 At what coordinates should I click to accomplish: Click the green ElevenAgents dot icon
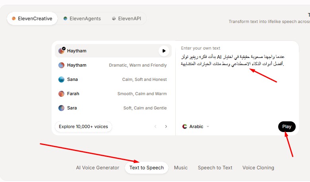65,19
